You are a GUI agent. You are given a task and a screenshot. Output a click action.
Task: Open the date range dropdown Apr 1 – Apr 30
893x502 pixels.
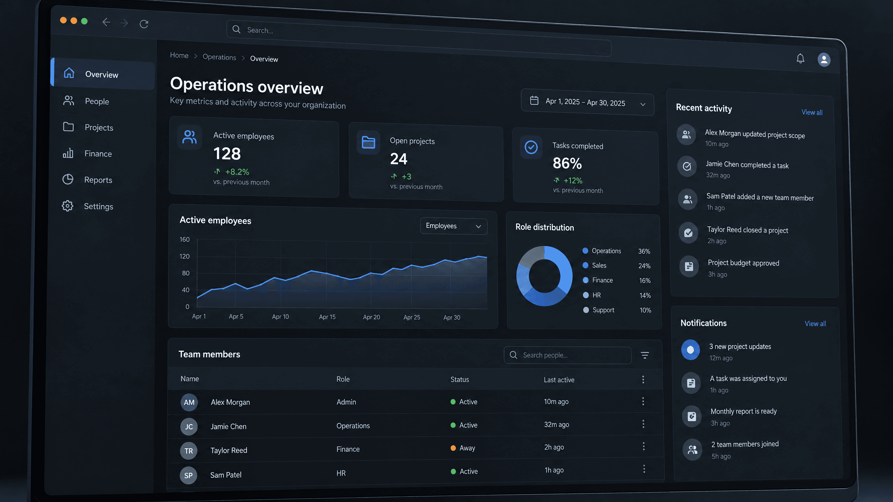[587, 102]
